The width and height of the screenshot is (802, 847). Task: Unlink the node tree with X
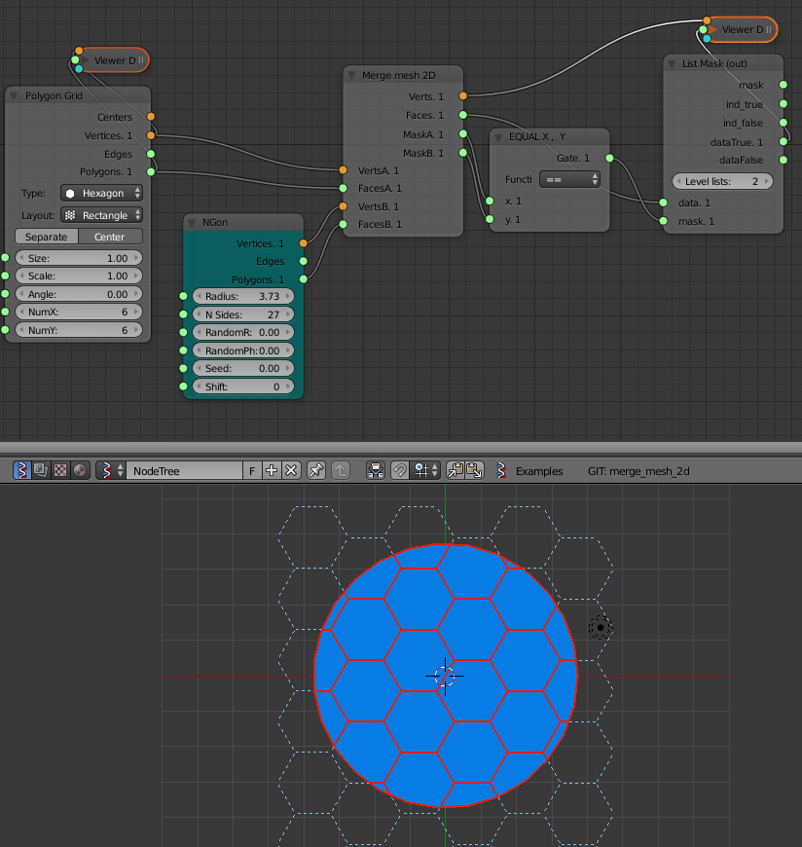point(291,470)
